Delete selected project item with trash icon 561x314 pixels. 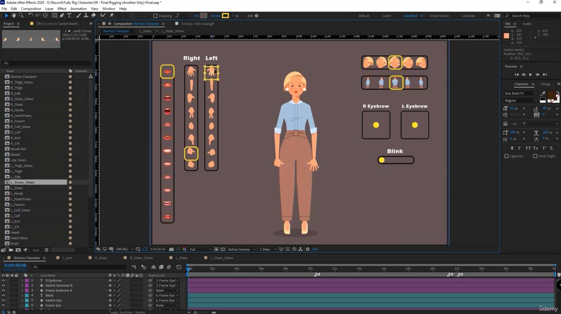click(x=47, y=250)
